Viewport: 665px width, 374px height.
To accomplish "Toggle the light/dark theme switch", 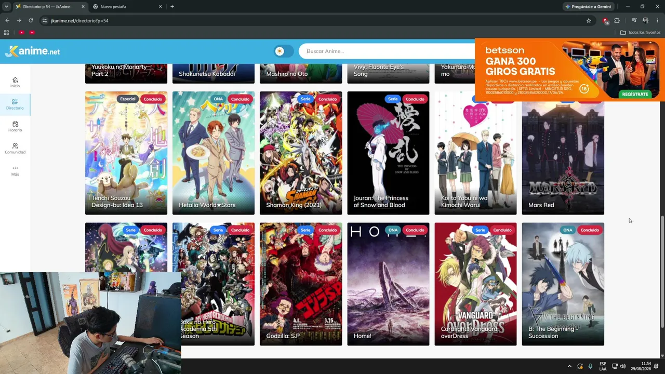I will (284, 51).
